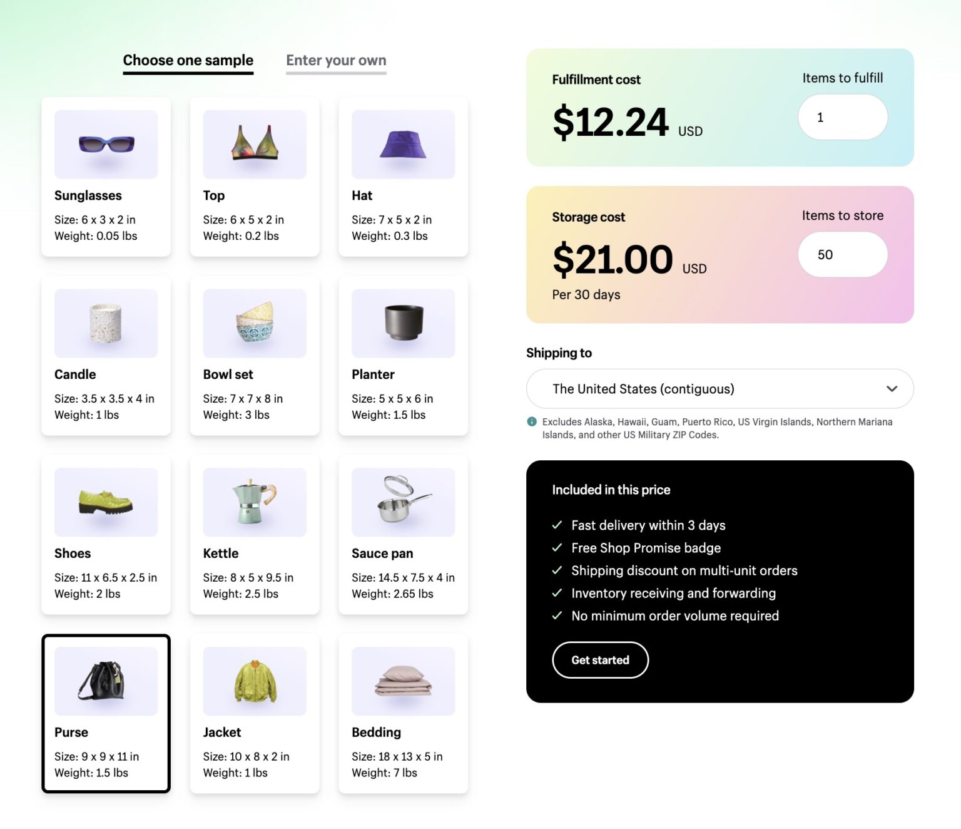
Task: Open the Shipping to country dropdown
Action: (x=719, y=389)
